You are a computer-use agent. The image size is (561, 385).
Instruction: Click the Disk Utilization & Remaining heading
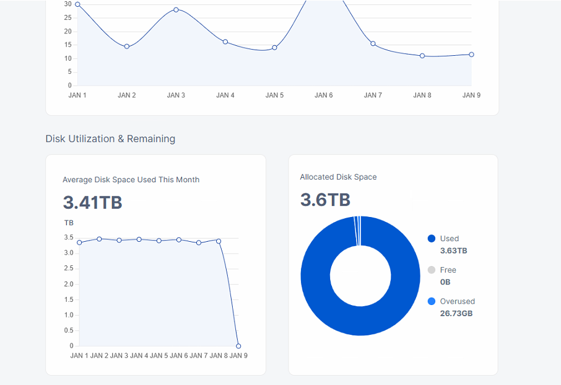[x=110, y=139]
